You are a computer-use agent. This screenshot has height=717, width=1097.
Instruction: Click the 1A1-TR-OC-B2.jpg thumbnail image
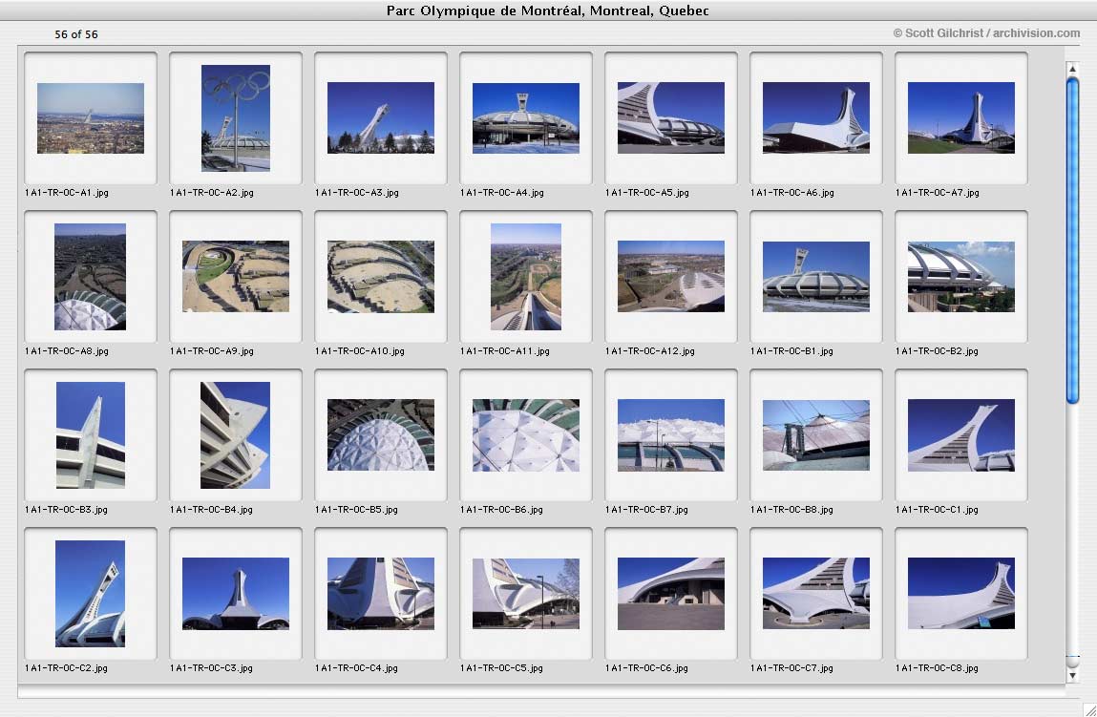pyautogui.click(x=961, y=277)
